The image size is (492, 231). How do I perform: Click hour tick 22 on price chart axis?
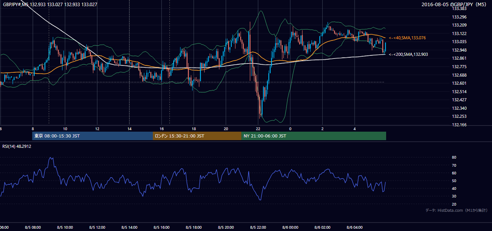click(x=258, y=129)
